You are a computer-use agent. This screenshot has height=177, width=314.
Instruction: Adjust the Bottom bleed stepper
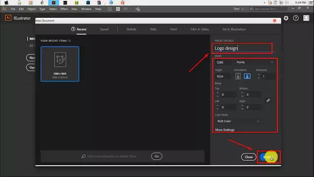point(242,94)
